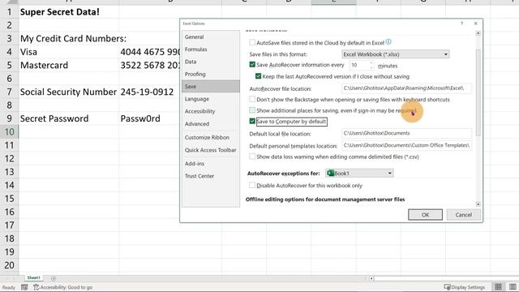Click the dialog scrollbar up arrow
519x292 pixels.
[478, 33]
